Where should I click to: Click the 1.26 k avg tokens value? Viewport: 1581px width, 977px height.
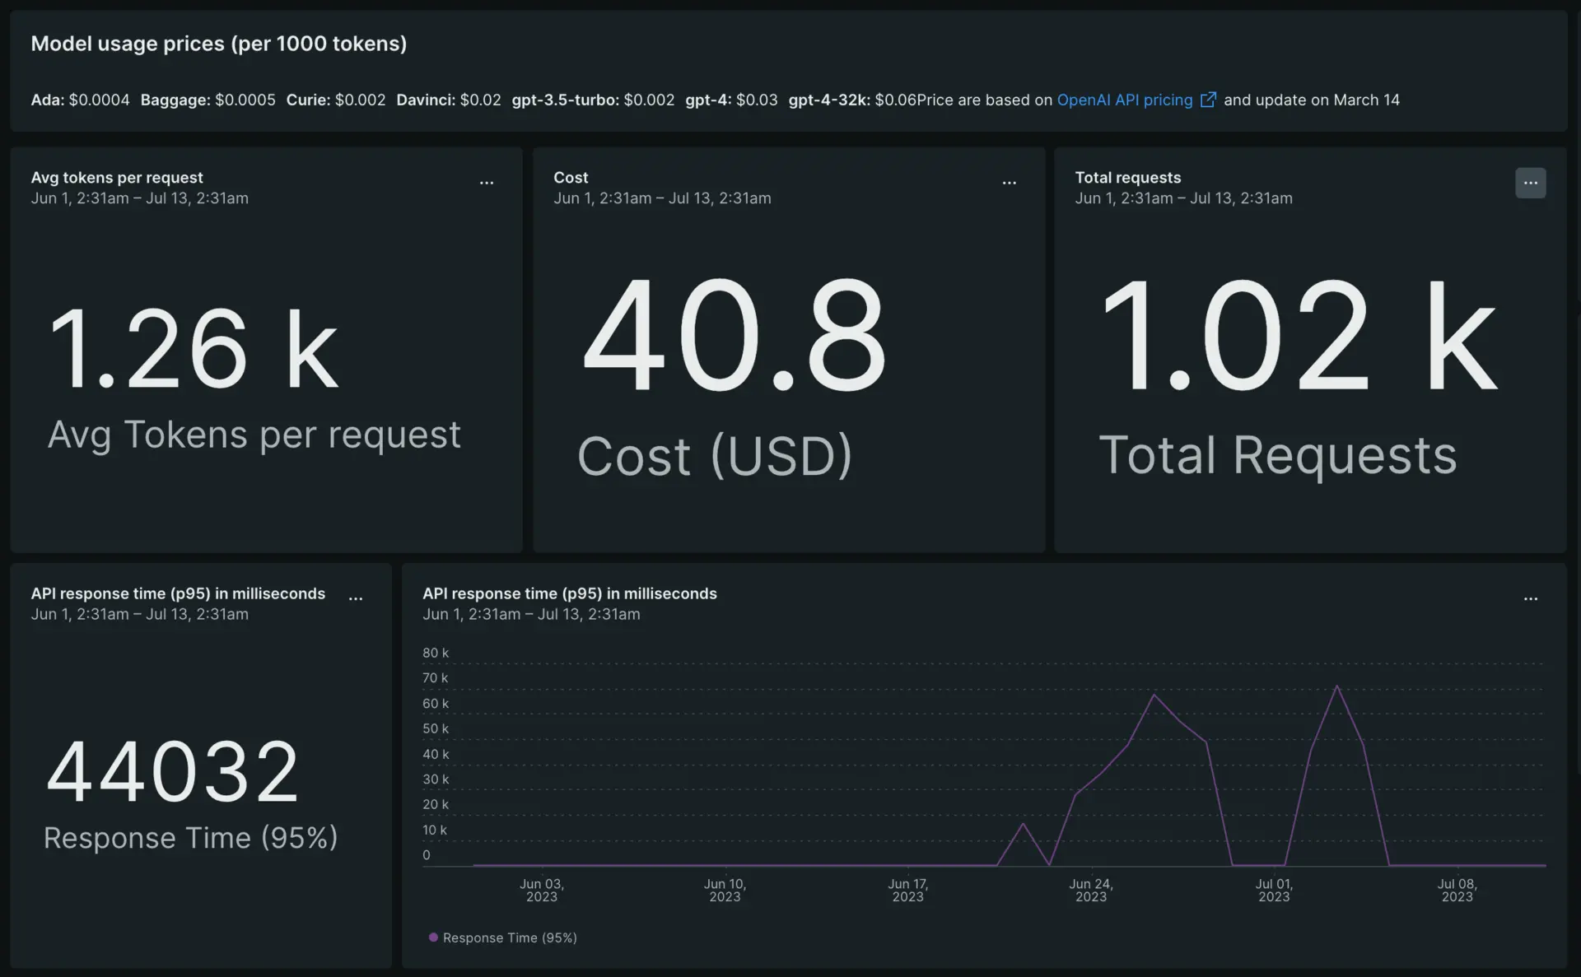[194, 348]
